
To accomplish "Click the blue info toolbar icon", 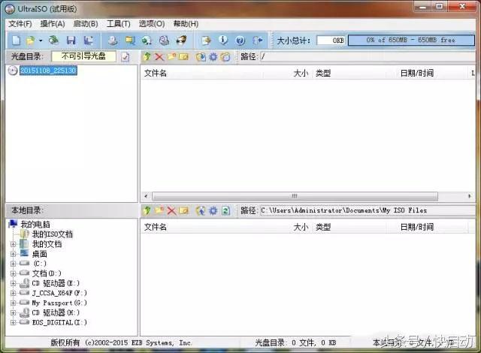I will click(x=223, y=40).
